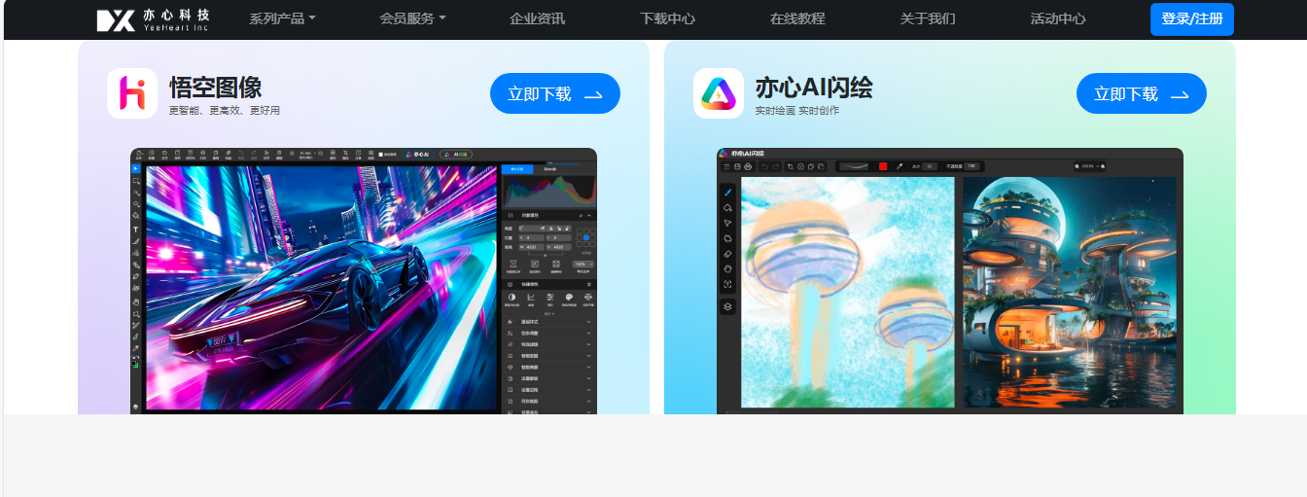Click the print icon in AI闪绘 preview toolbar
The image size is (1307, 497).
coord(748,166)
